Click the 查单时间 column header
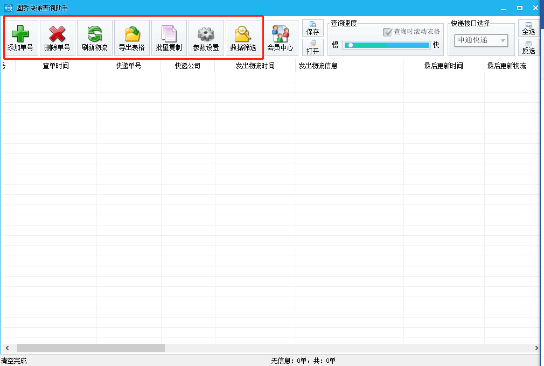 [56, 66]
